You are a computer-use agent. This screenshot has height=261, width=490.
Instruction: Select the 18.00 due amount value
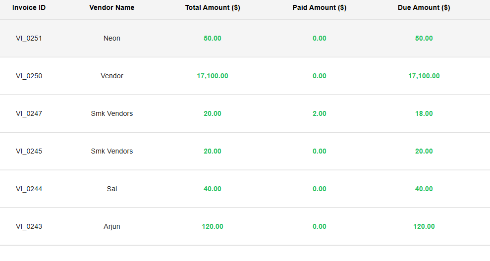click(x=424, y=113)
